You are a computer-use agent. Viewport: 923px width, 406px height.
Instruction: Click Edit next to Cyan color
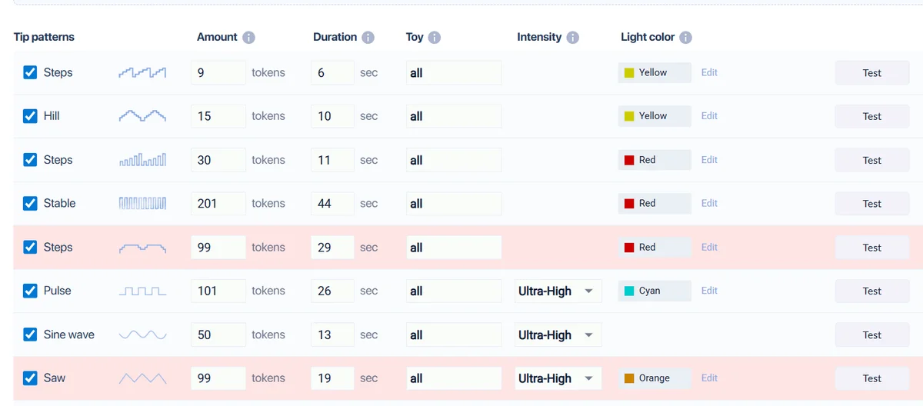coord(709,291)
